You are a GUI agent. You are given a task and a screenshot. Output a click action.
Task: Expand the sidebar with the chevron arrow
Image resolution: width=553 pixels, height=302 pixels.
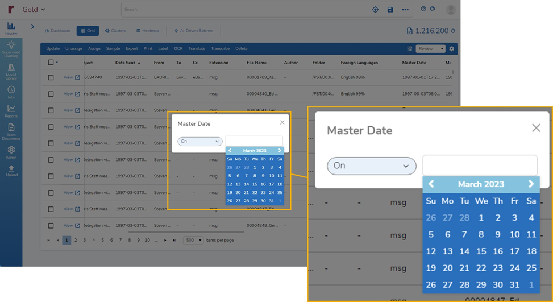tap(32, 27)
